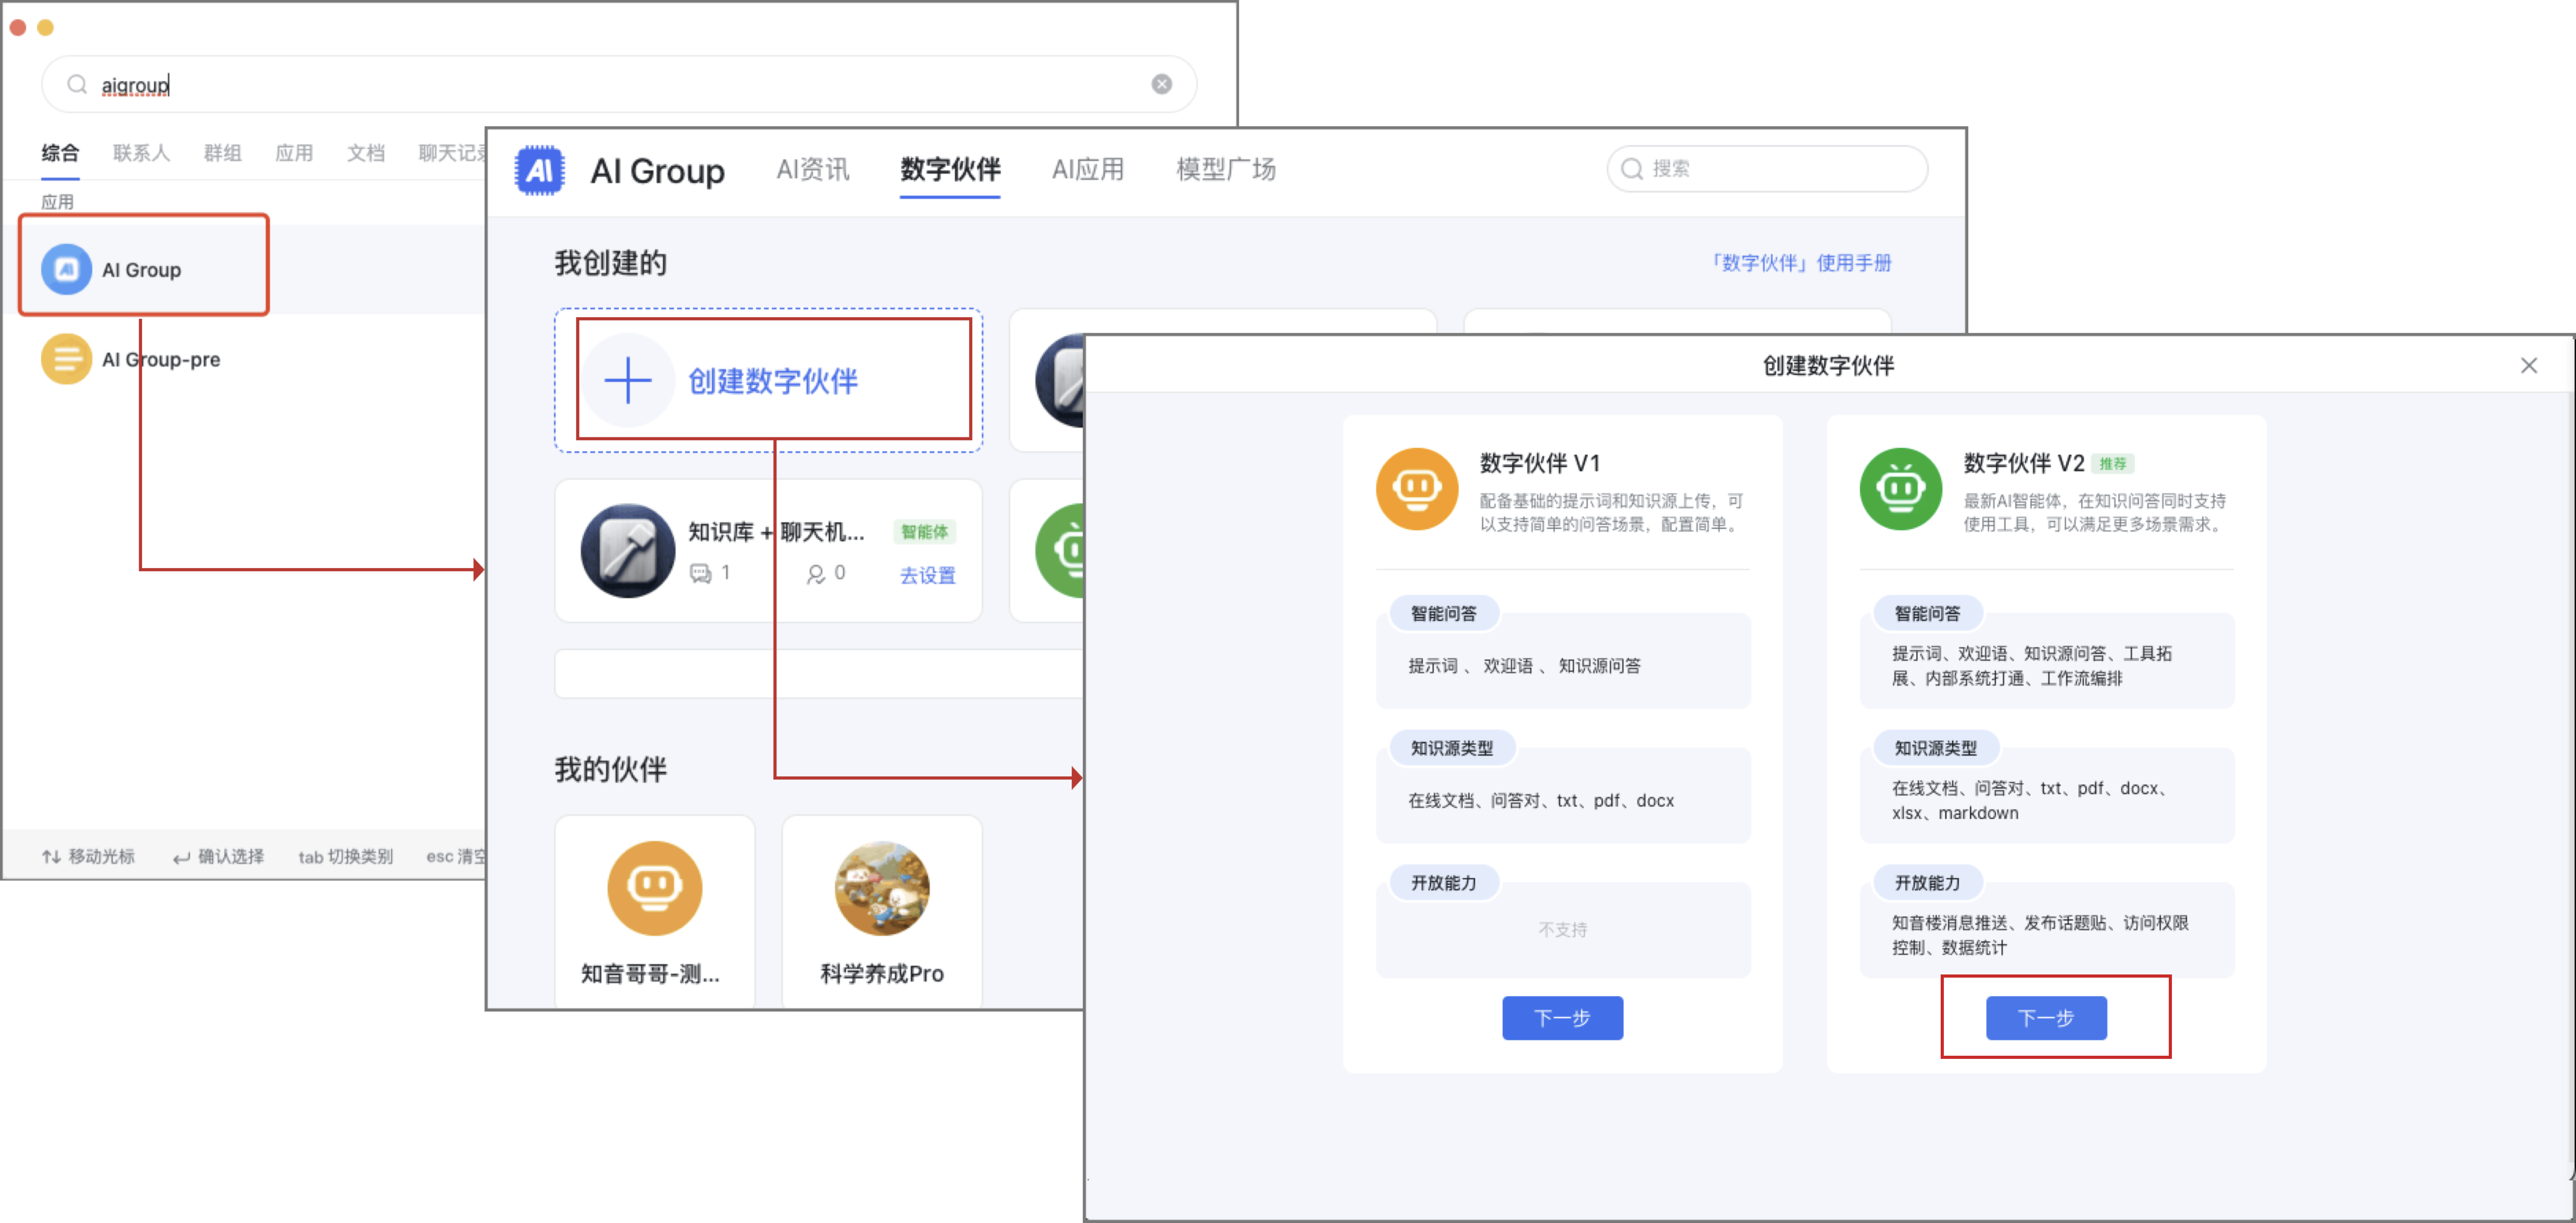2576x1223 pixels.
Task: Switch to the 综合 search tab
Action: pyautogui.click(x=60, y=153)
